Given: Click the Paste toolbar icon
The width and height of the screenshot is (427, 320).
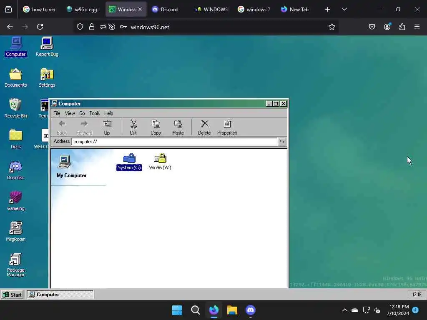Looking at the screenshot, I should point(178,127).
